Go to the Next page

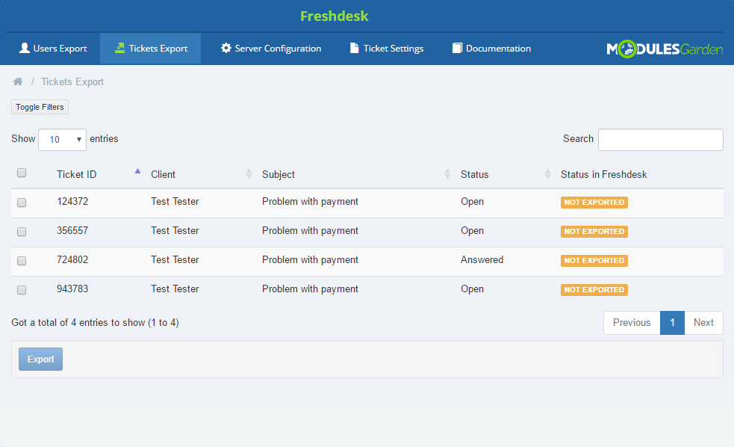coord(703,323)
